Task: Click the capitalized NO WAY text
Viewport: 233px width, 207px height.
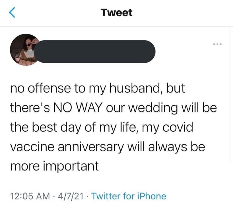Action: click(x=77, y=108)
